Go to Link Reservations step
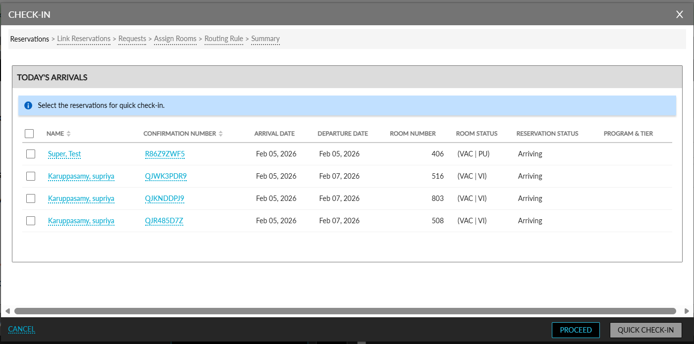Viewport: 694px width, 344px height. point(84,39)
